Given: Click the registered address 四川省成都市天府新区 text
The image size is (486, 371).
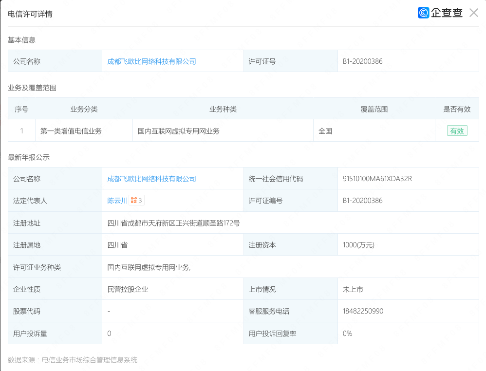Looking at the screenshot, I should 173,223.
